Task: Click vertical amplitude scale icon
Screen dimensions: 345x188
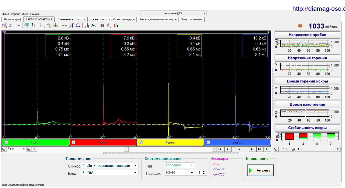Action: 71,25
